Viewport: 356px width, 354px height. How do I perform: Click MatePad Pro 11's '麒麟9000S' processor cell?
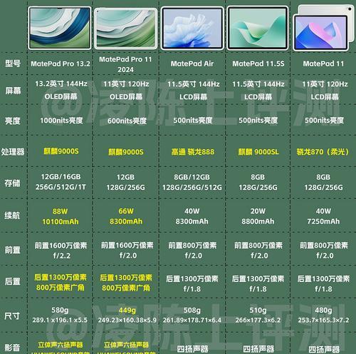(x=126, y=152)
